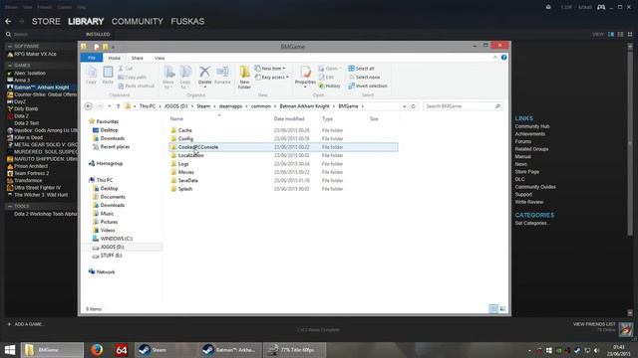Open the FUSKAS profile menu in Steam
Image resolution: width=638 pixels, height=358 pixels.
tap(187, 21)
